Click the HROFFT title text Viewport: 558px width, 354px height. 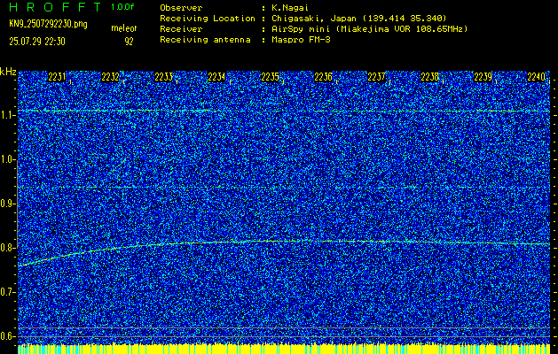point(55,7)
